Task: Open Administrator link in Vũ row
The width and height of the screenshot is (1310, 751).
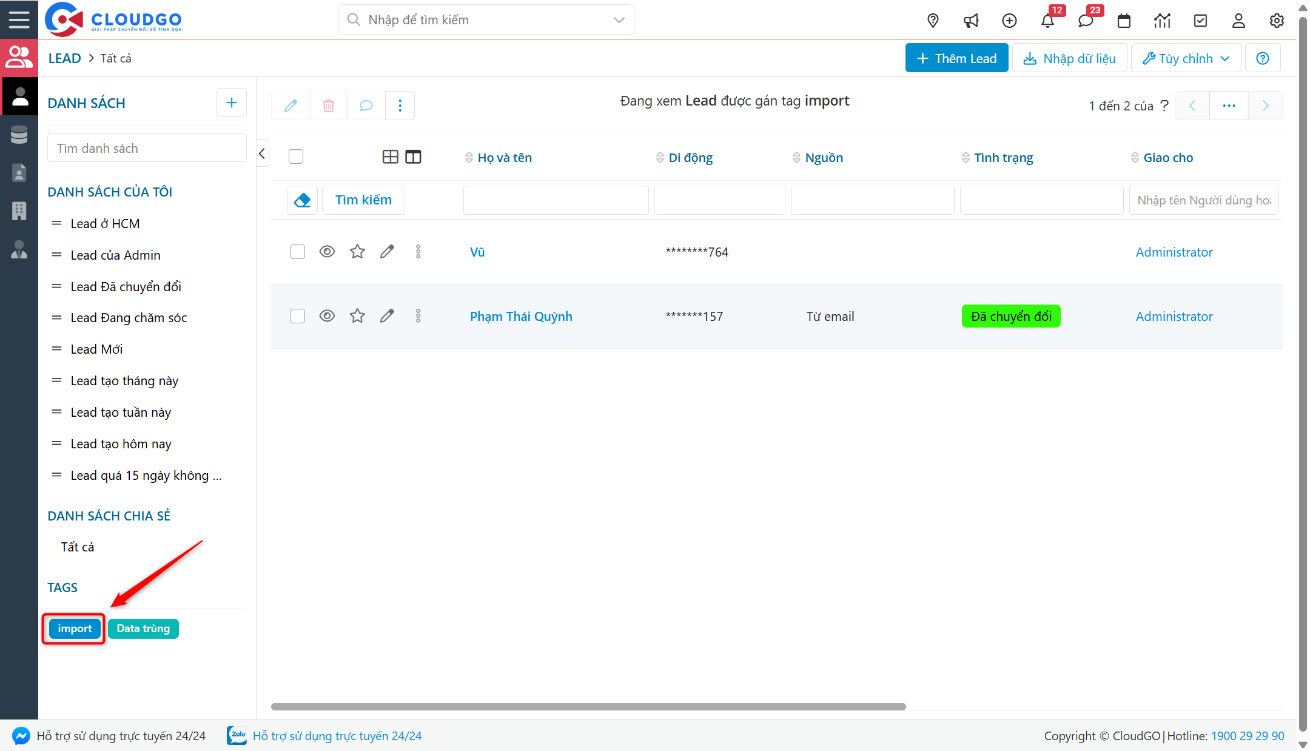Action: coord(1174,252)
